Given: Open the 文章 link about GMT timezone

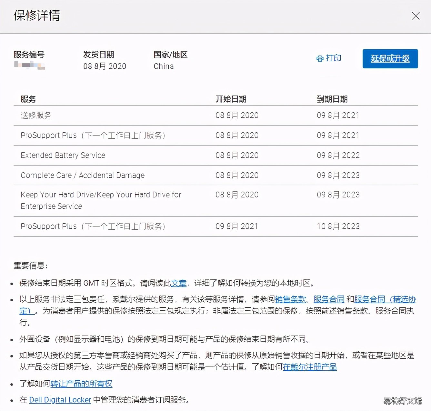Looking at the screenshot, I should coord(179,283).
